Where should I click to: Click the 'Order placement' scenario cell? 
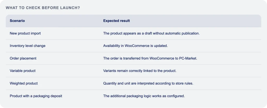pos(23,58)
